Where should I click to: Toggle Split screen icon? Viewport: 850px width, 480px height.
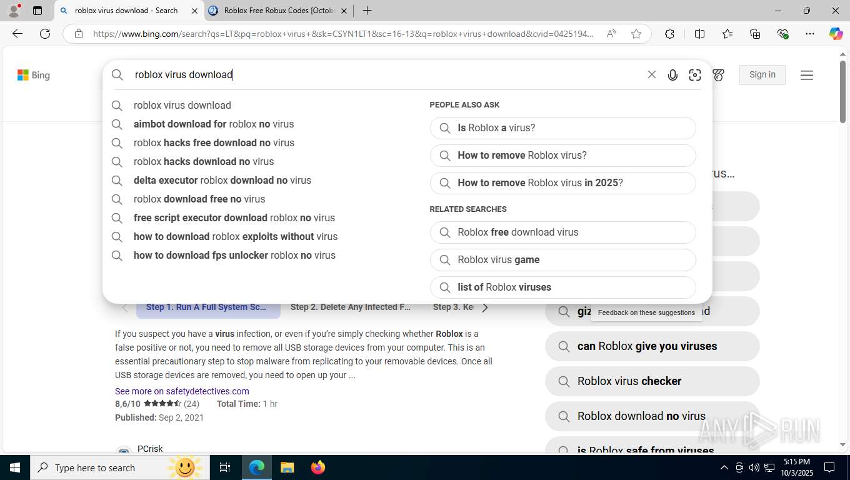point(699,34)
